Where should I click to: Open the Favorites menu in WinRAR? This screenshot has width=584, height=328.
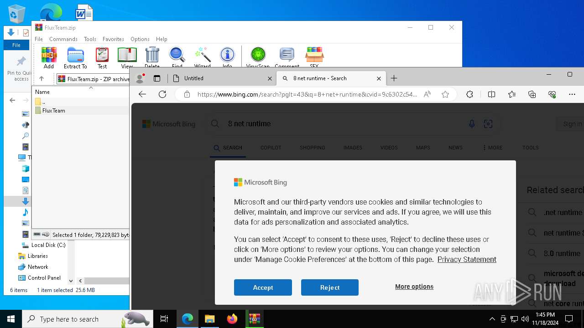[x=113, y=39]
